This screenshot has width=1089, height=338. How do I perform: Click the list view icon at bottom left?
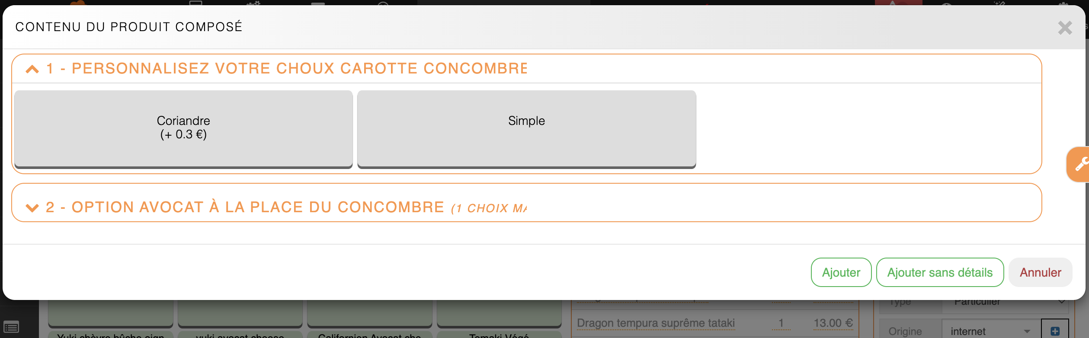(x=11, y=327)
